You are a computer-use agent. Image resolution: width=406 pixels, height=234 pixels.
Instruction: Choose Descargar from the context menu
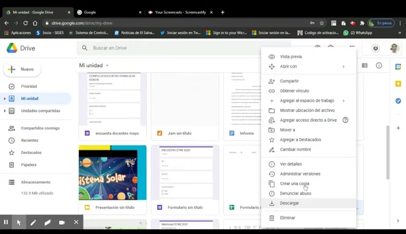(289, 203)
